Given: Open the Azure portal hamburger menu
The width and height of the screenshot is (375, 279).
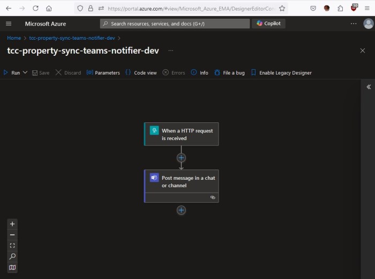Looking at the screenshot, I should point(9,24).
